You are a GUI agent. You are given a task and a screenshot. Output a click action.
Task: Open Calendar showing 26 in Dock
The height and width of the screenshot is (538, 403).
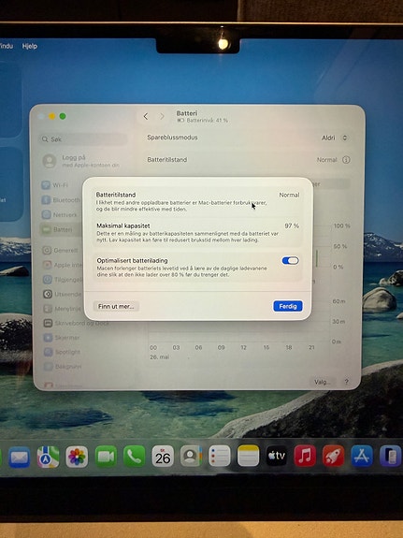(163, 457)
